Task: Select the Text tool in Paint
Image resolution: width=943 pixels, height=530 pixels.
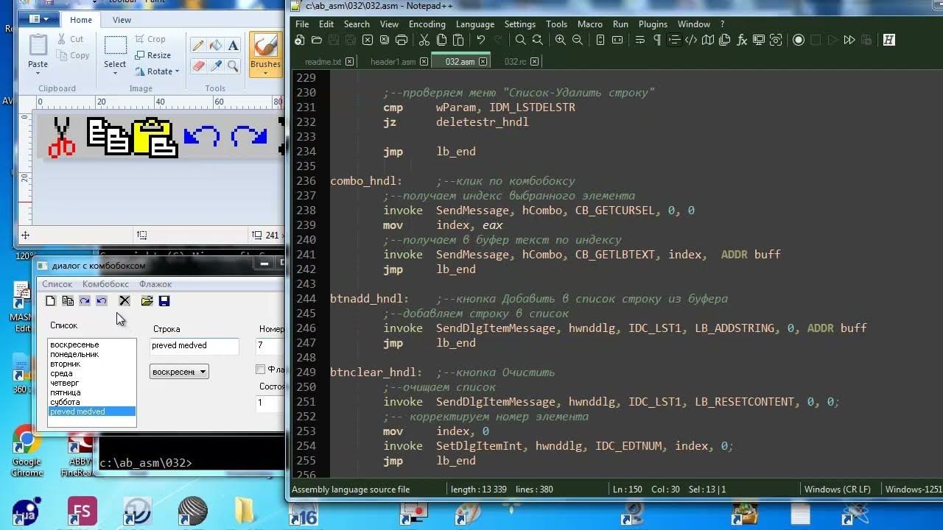Action: pos(234,46)
